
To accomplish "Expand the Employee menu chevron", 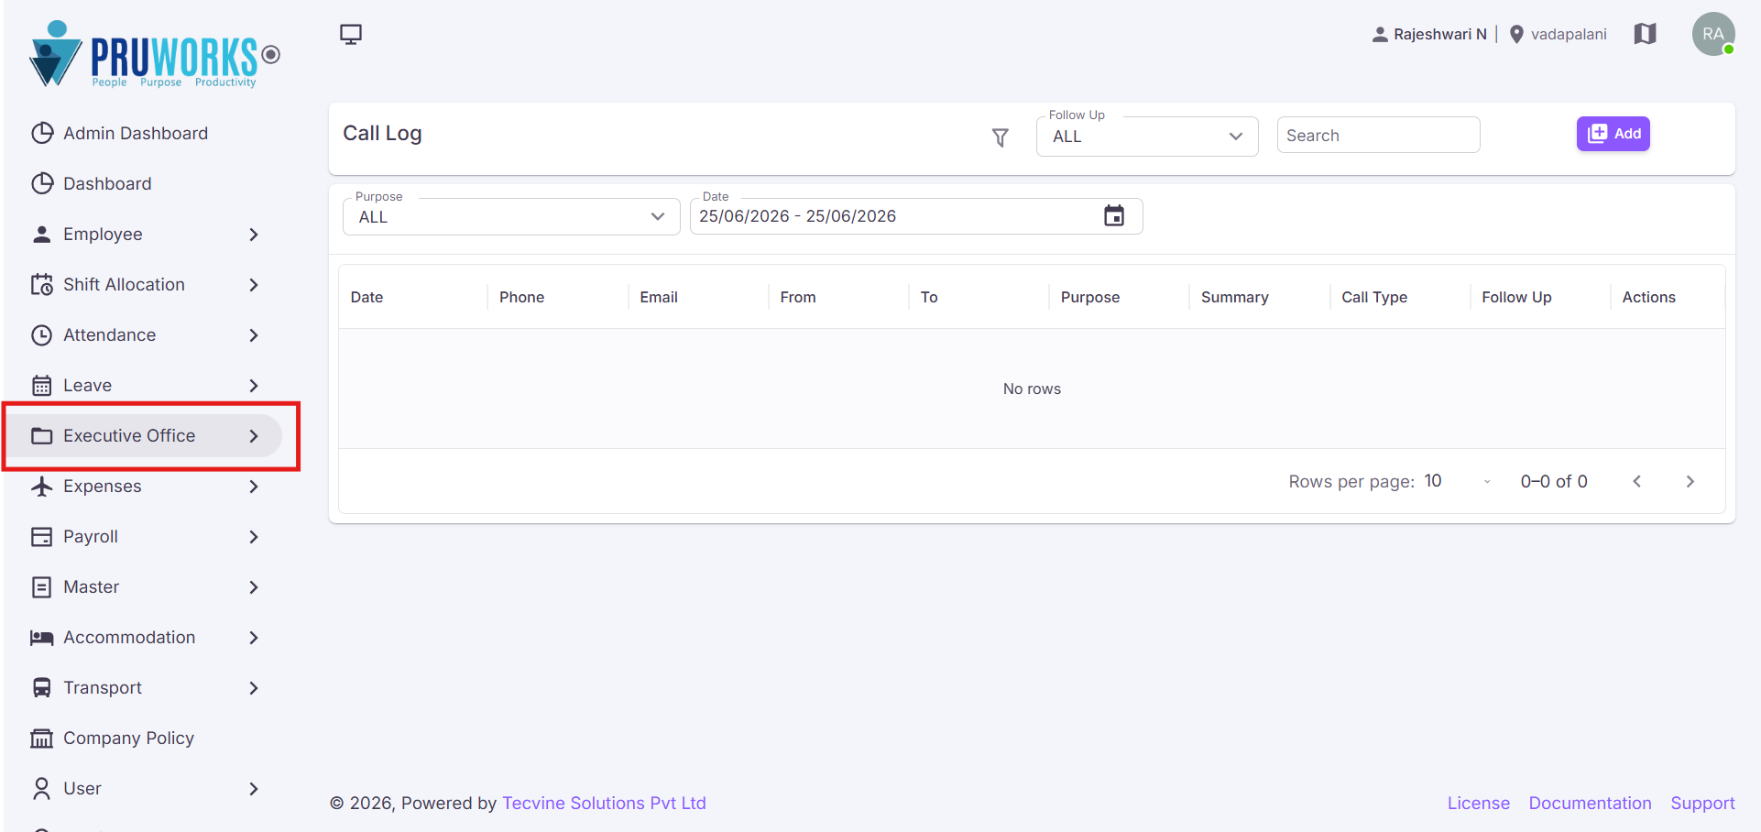I will tap(254, 235).
